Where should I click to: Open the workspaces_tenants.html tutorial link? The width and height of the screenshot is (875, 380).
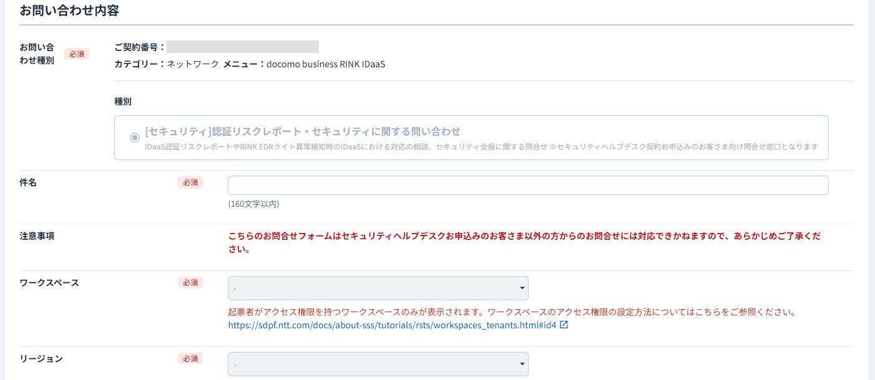click(392, 325)
